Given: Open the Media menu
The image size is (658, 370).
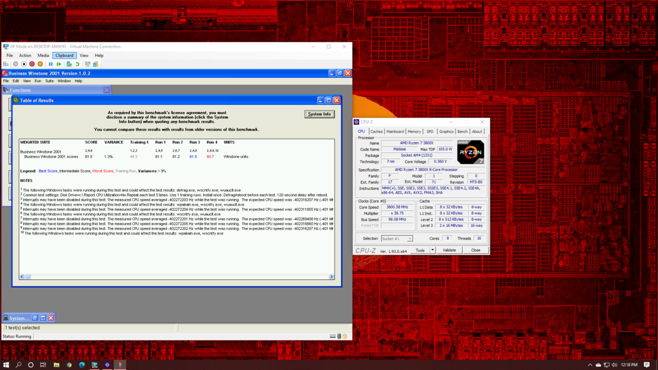Looking at the screenshot, I should coord(43,55).
